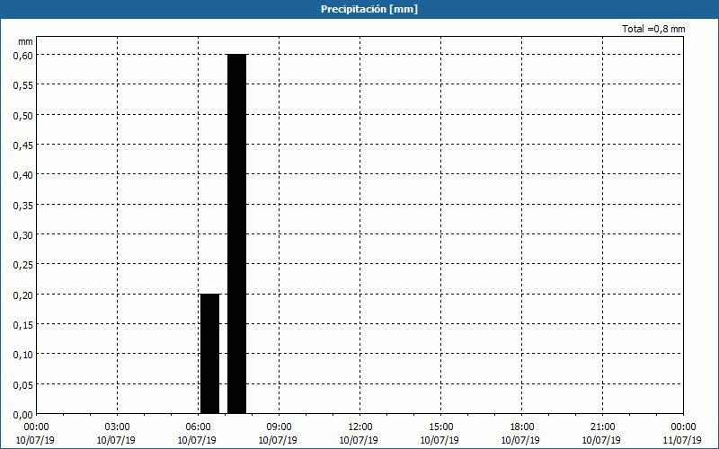Viewport: 719px width, 449px height.
Task: Click the 0,30 y-axis value
Action: click(x=23, y=235)
